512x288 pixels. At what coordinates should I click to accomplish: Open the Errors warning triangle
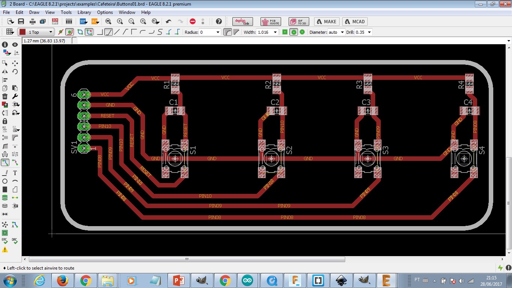point(5,249)
